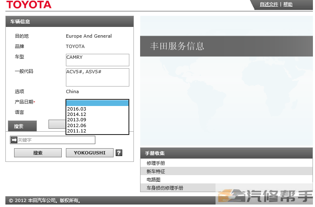
Task: Click the 手册收集 section header
Action: [226, 153]
